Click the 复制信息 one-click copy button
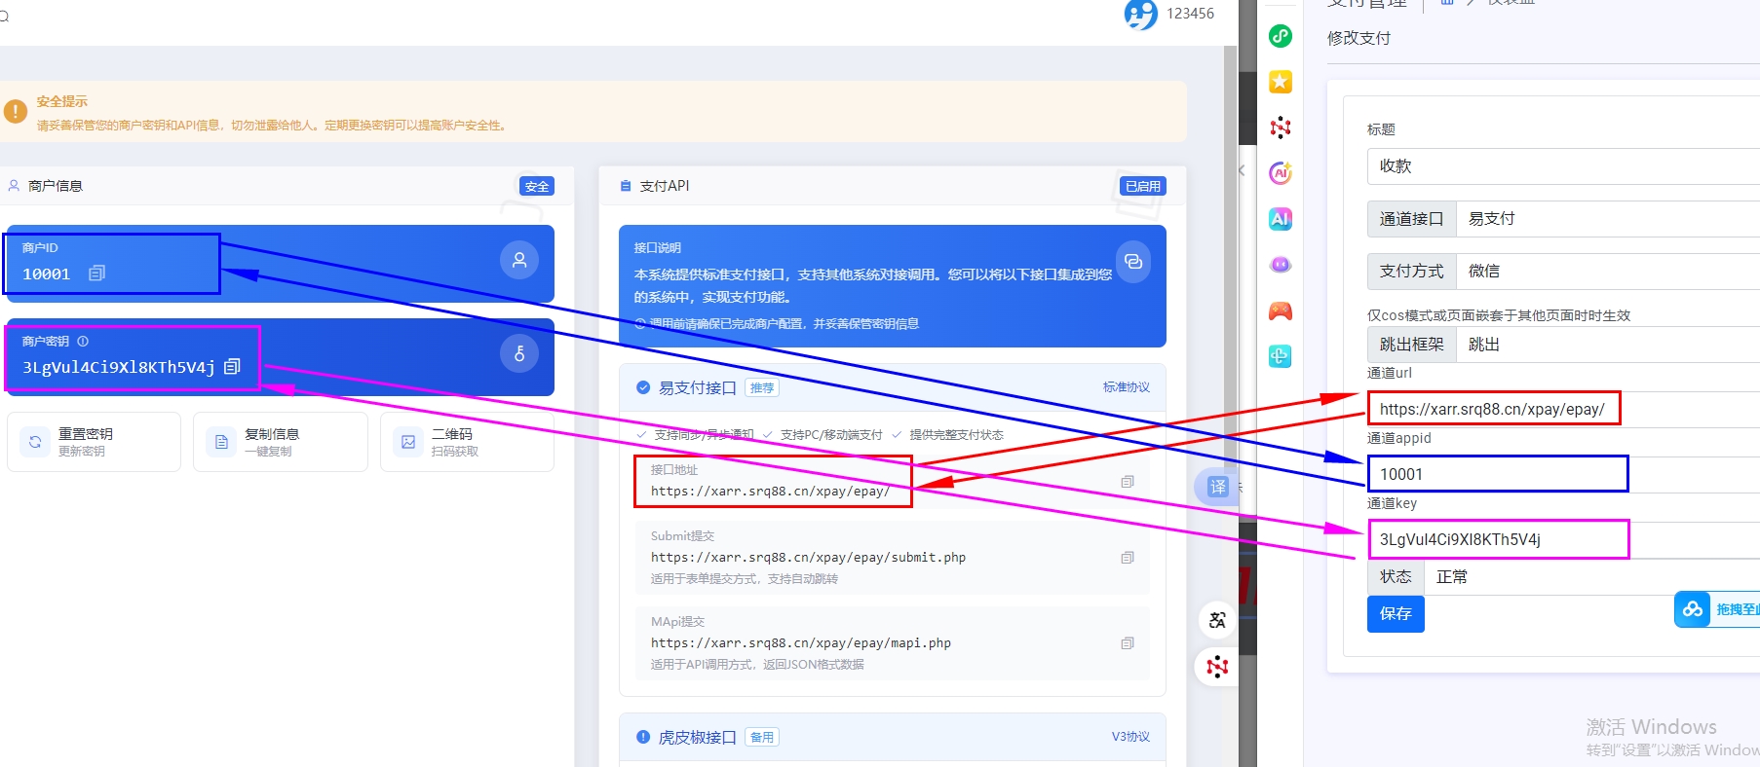The height and width of the screenshot is (767, 1760). click(x=280, y=442)
